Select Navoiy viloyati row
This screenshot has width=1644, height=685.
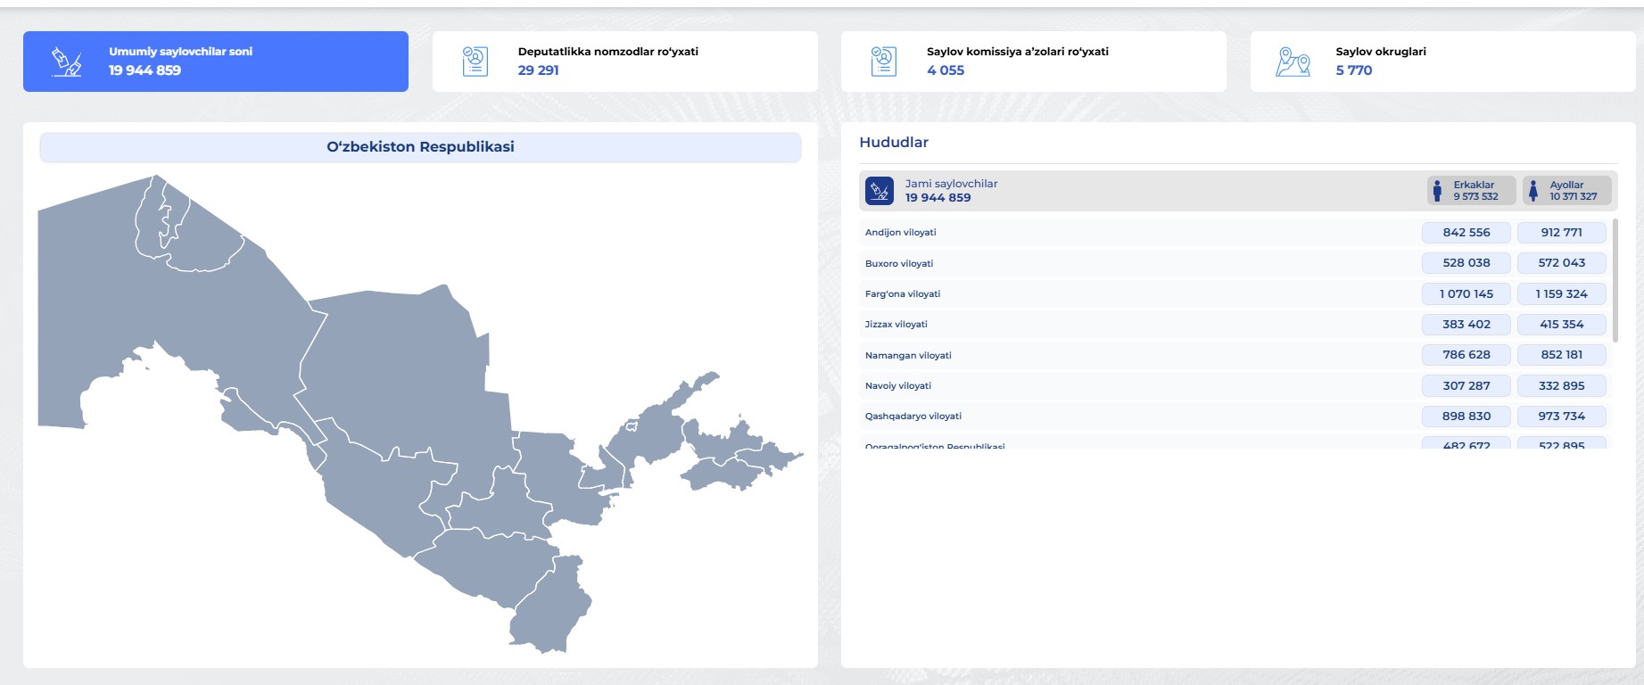coord(898,386)
